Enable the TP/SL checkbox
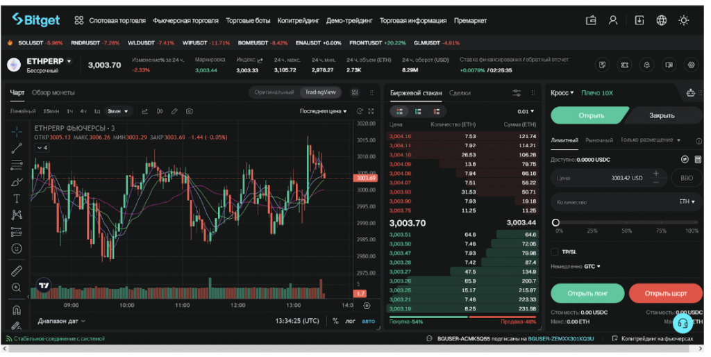The height and width of the screenshot is (357, 711). click(x=555, y=251)
